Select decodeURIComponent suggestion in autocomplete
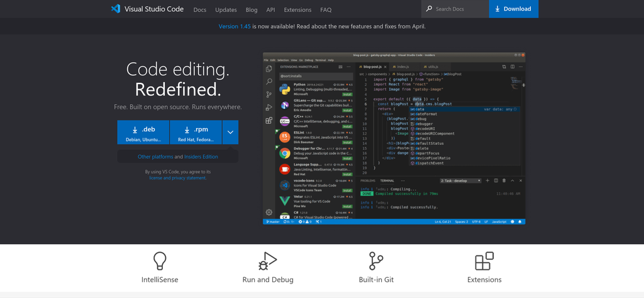The image size is (644, 298). [x=464, y=134]
